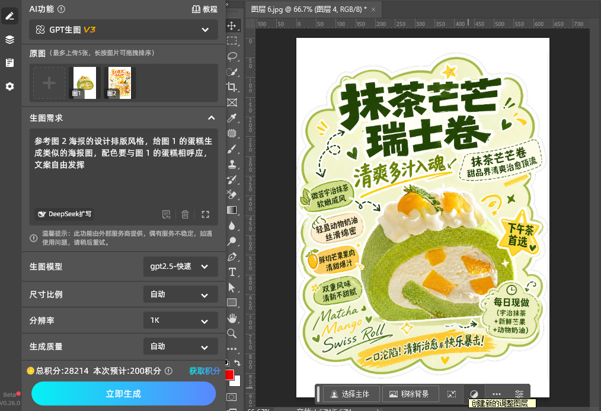Select the Hand tool
The width and height of the screenshot is (601, 411).
point(232,318)
